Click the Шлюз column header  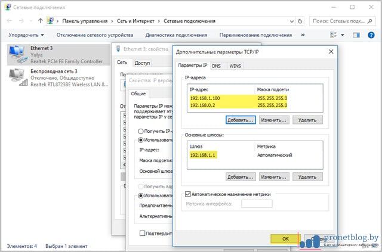coord(196,147)
